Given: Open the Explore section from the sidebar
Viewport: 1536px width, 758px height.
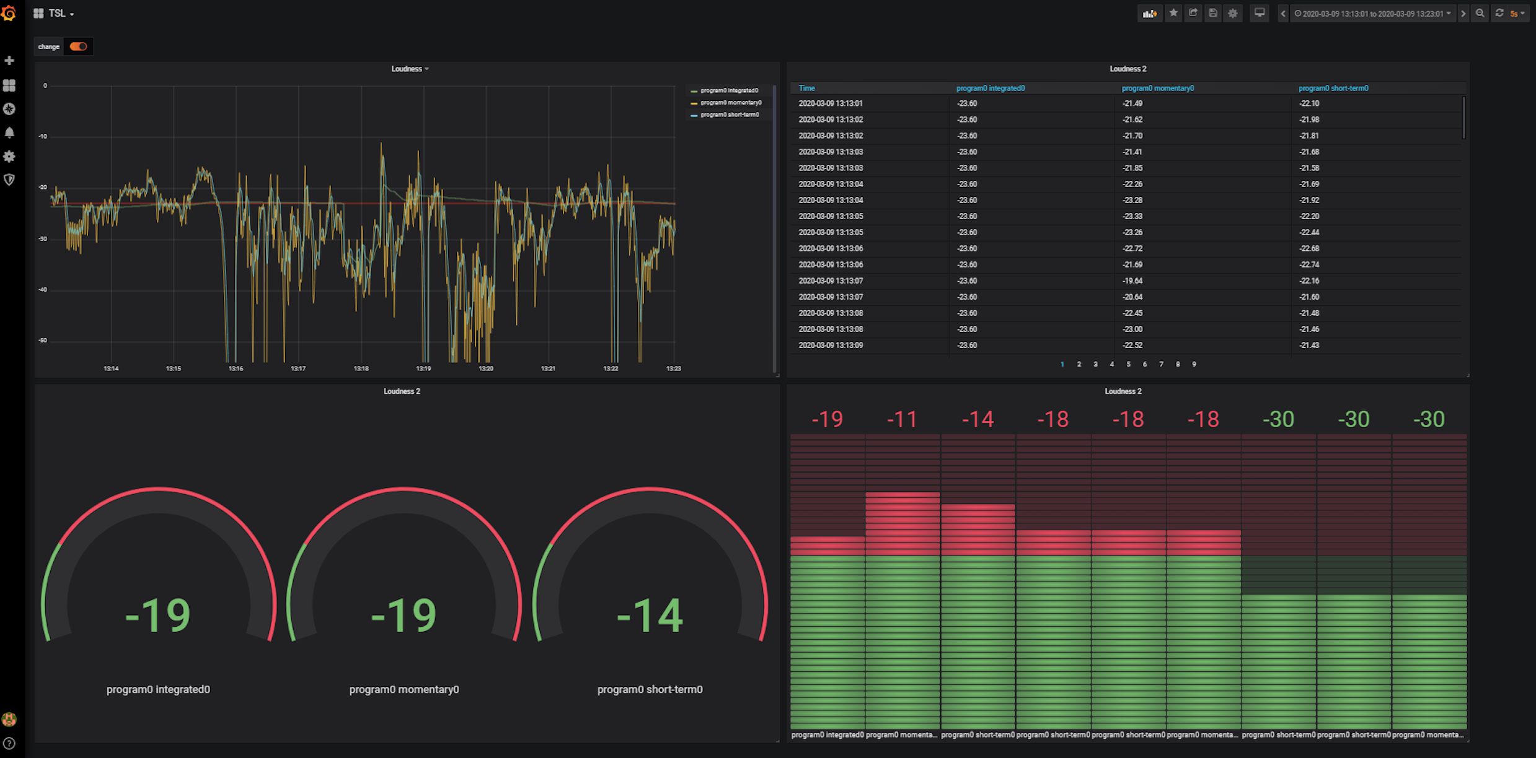Looking at the screenshot, I should point(9,109).
